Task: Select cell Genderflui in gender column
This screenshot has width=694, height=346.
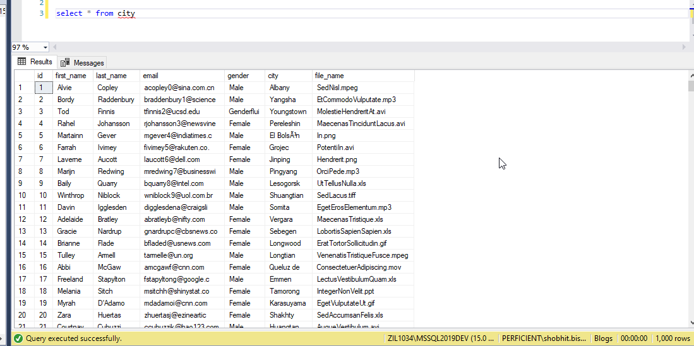Action: point(244,112)
